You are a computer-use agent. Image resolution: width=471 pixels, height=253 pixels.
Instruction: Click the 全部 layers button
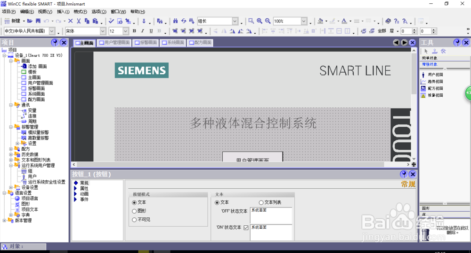382,31
